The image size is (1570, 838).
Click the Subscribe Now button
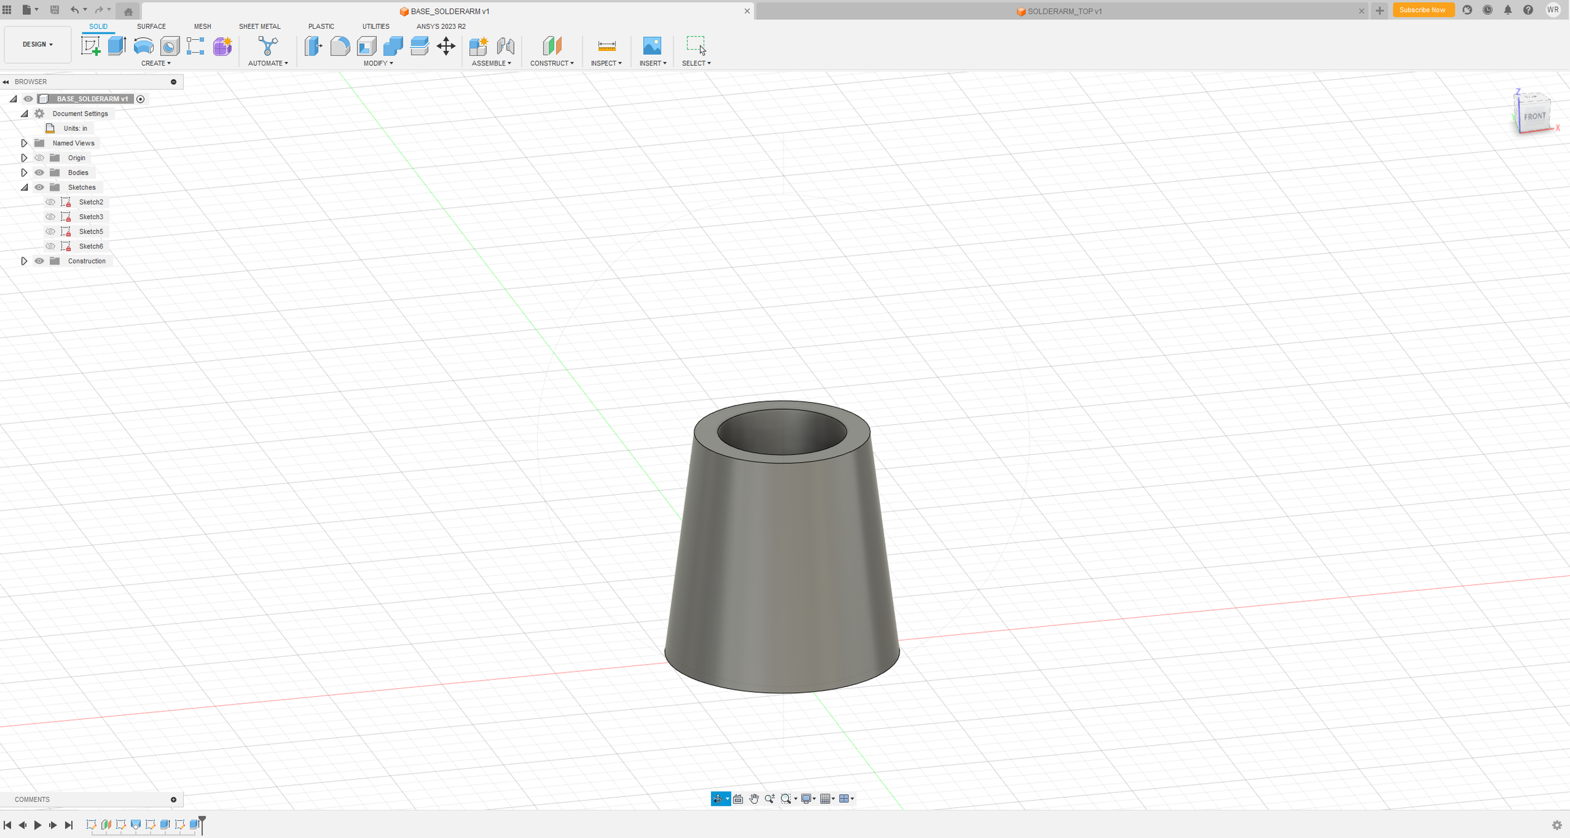[x=1423, y=10]
